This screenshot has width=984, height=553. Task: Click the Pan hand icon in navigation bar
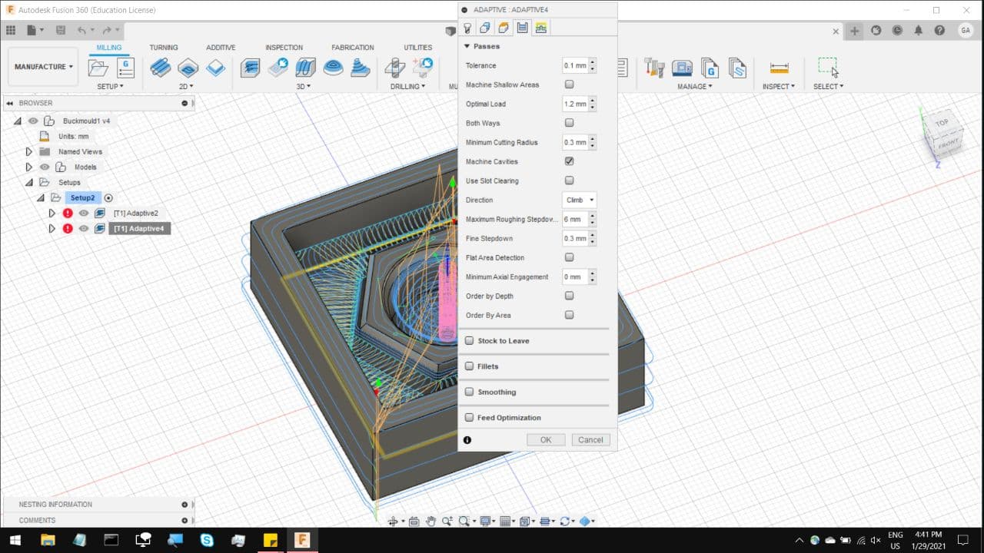(x=431, y=521)
